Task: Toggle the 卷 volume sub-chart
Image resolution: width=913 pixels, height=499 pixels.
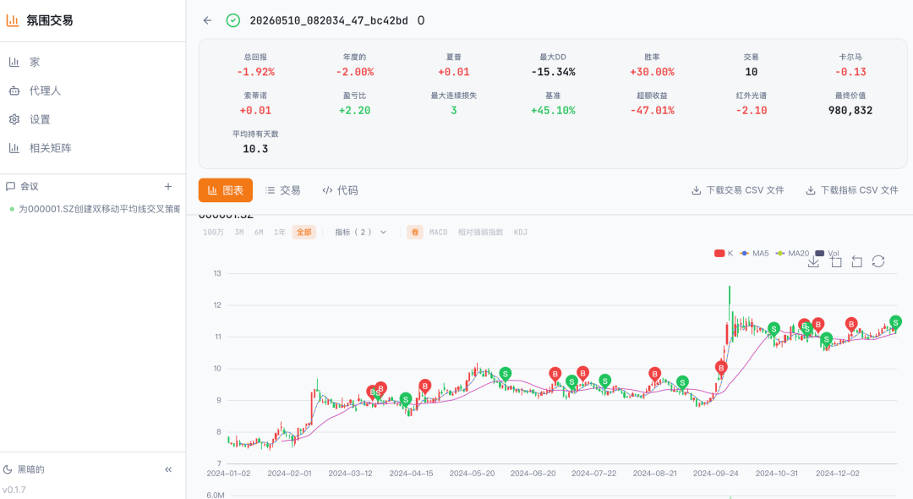Action: point(414,233)
